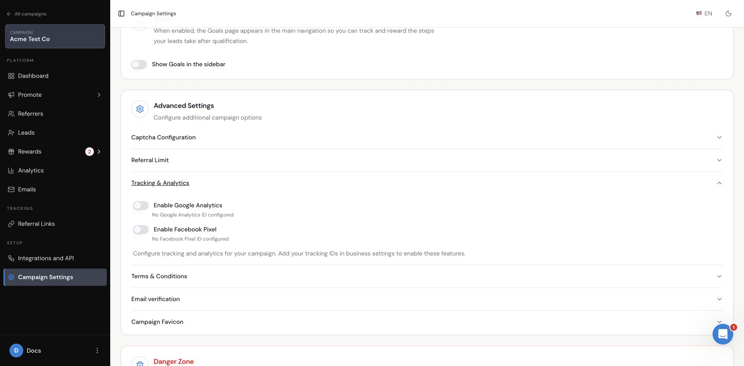Open Referral Links page
Viewport: 744px width, 366px height.
(x=55, y=224)
